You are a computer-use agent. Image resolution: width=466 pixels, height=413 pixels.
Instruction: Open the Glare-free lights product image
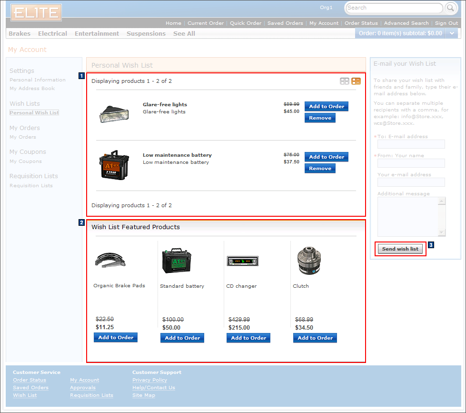(114, 114)
